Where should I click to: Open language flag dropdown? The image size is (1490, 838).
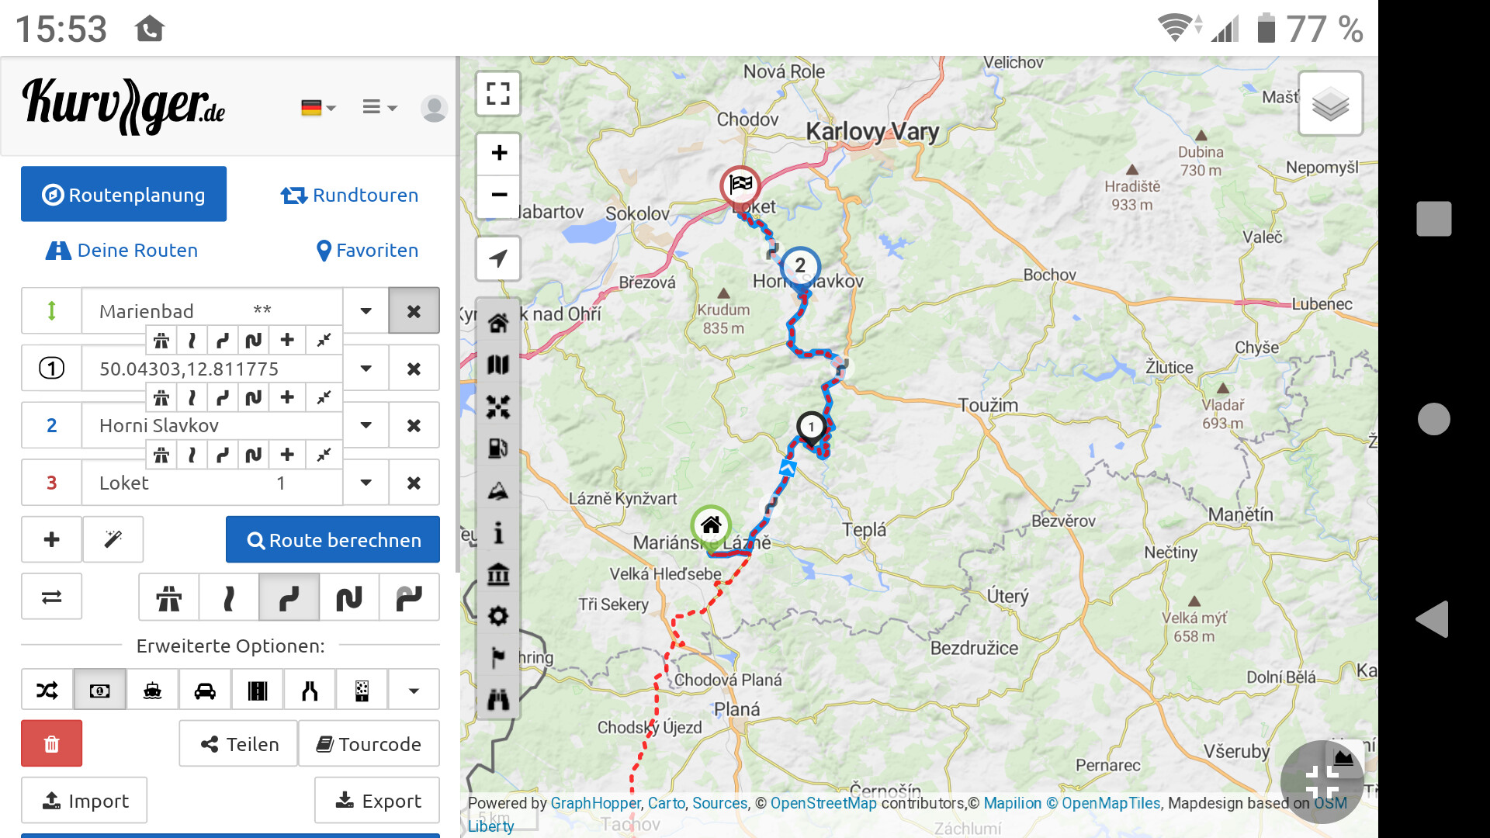(318, 108)
